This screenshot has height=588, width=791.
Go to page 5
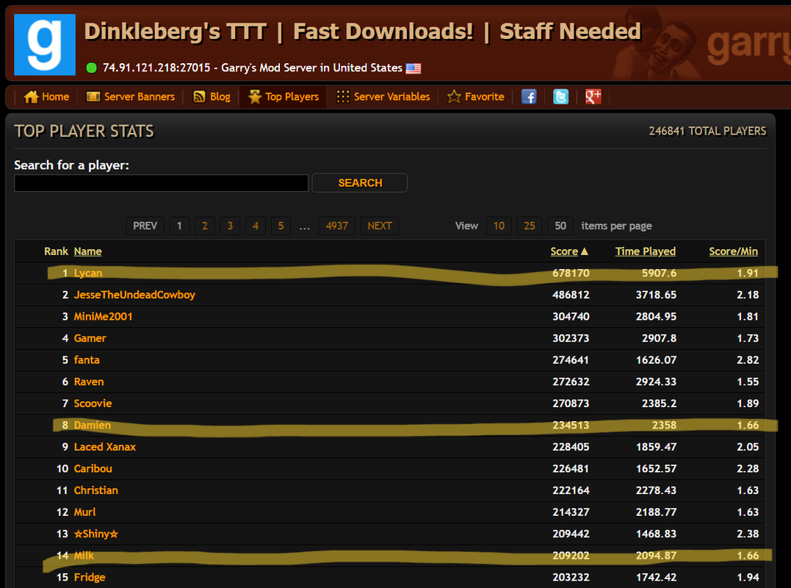[x=281, y=226]
